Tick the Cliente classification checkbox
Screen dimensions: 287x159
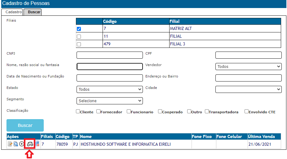[78, 111]
